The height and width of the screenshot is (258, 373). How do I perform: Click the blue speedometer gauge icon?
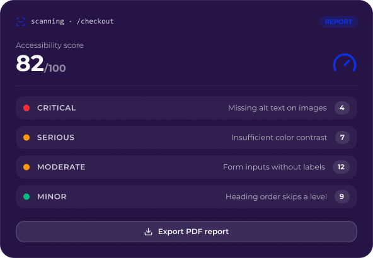coord(345,63)
